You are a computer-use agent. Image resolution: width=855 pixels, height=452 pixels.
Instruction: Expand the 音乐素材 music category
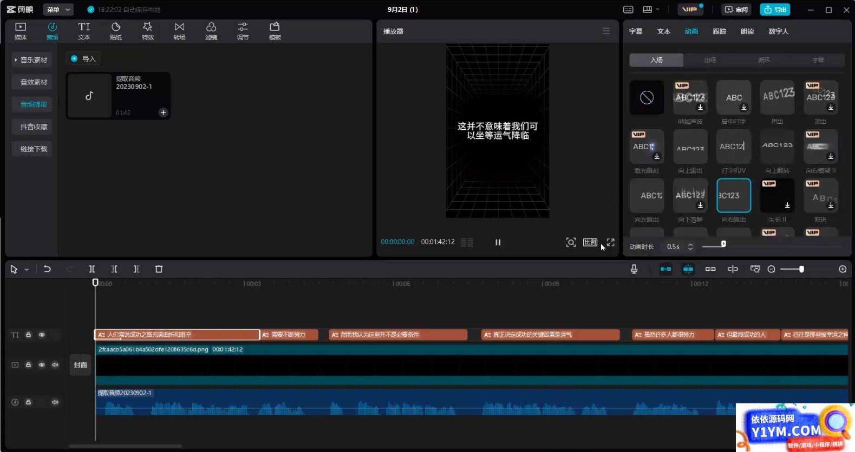[31, 59]
